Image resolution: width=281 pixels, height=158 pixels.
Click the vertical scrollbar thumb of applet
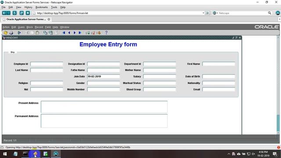pyautogui.click(x=278, y=123)
